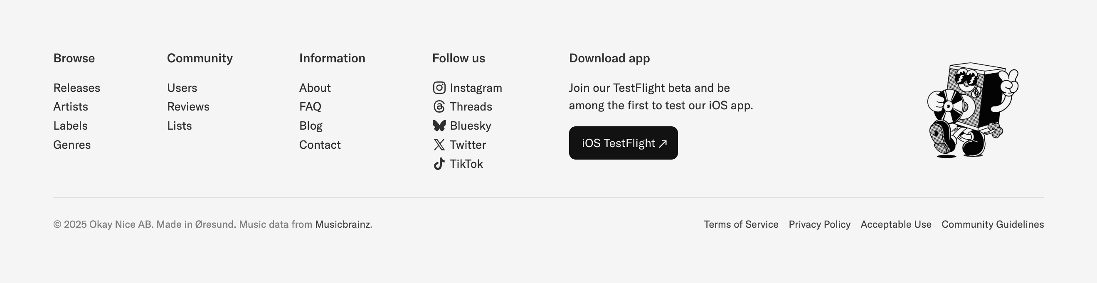Viewport: 1097px width, 283px height.
Task: Click the TikTok logo icon
Action: point(439,164)
